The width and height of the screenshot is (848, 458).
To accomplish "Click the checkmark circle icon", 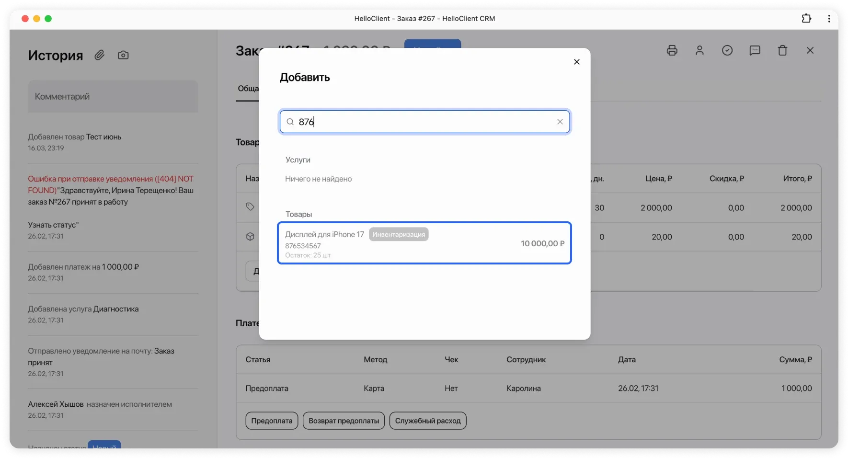I will click(x=727, y=50).
